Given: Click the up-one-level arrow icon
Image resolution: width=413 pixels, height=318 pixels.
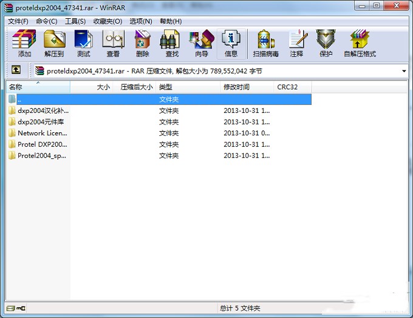Looking at the screenshot, I should coord(16,70).
